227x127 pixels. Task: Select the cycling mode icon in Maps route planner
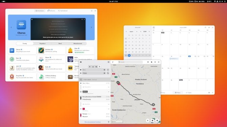(x=93, y=67)
